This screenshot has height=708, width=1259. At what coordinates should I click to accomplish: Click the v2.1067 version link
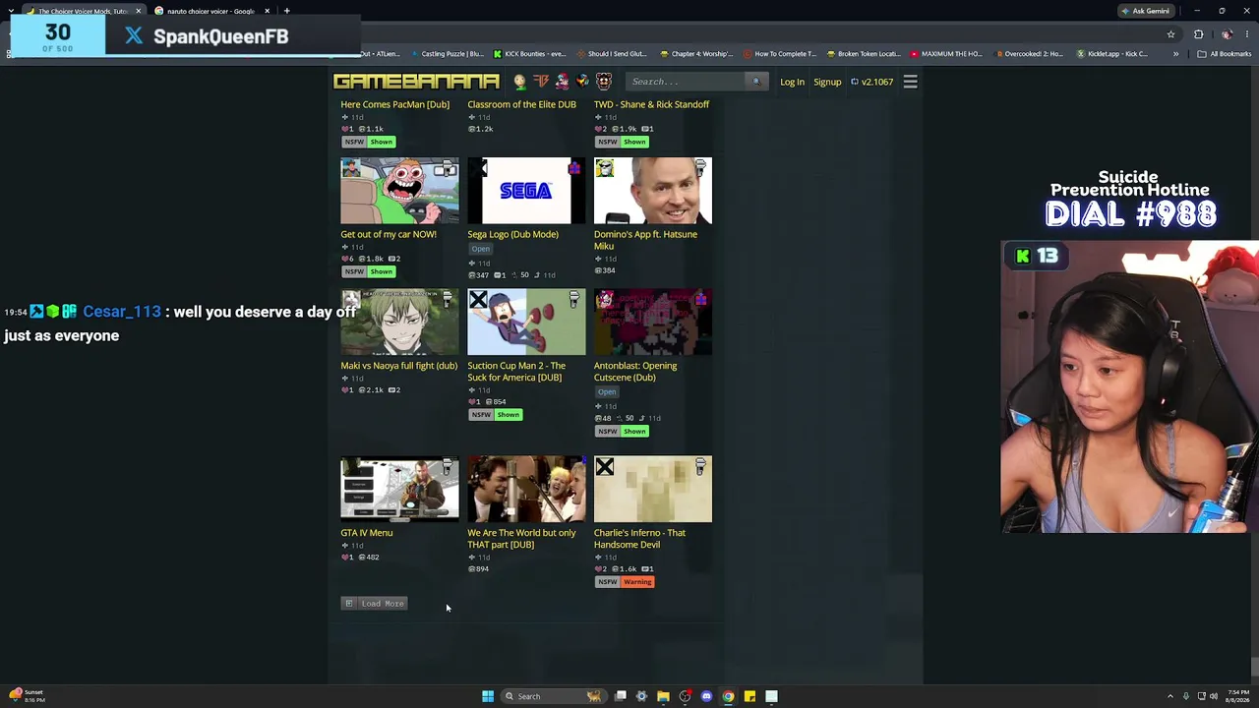[x=872, y=82]
